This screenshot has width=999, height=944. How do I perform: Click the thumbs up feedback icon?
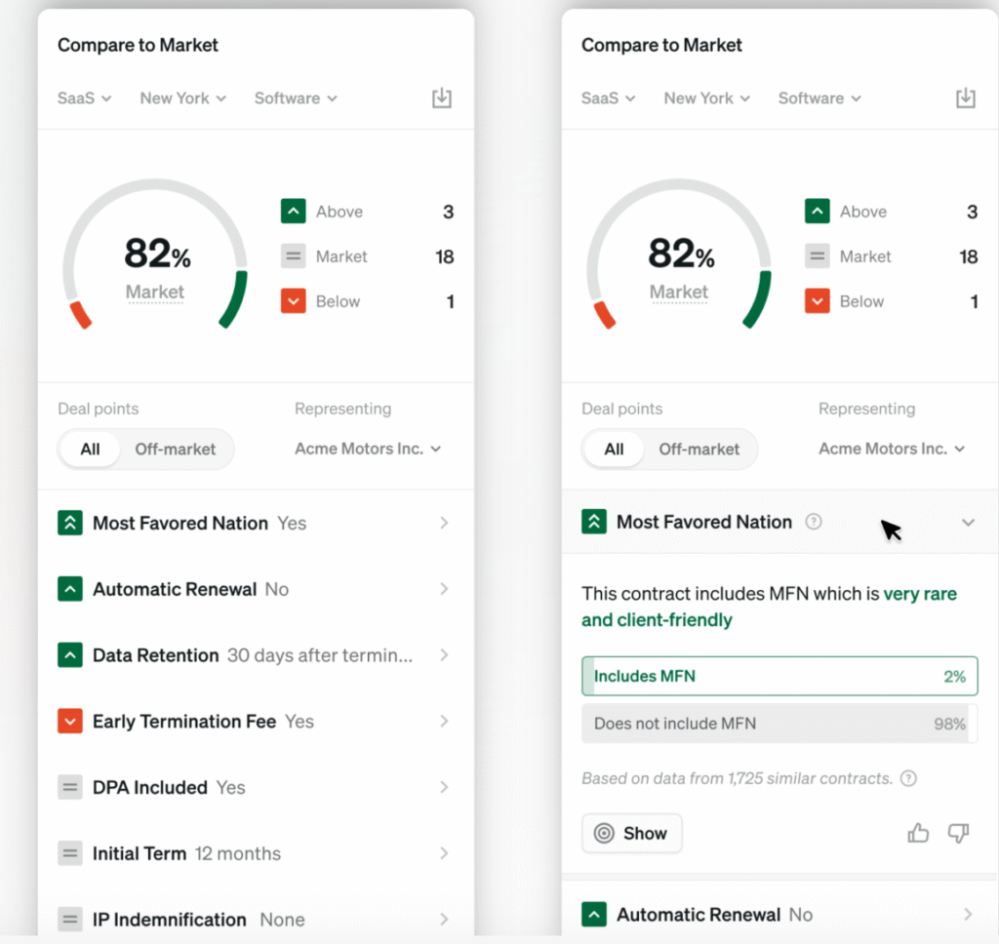tap(918, 833)
